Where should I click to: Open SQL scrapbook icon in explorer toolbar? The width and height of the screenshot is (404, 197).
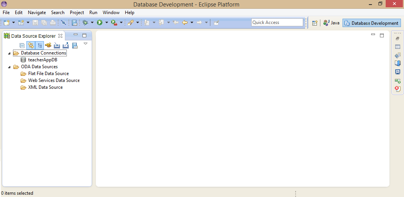[75, 45]
